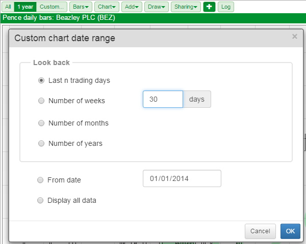
Task: Expand the Sharing dropdown
Action: pos(186,7)
